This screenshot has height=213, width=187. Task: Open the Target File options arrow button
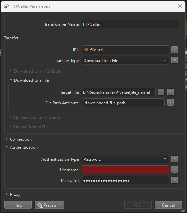click(x=170, y=92)
